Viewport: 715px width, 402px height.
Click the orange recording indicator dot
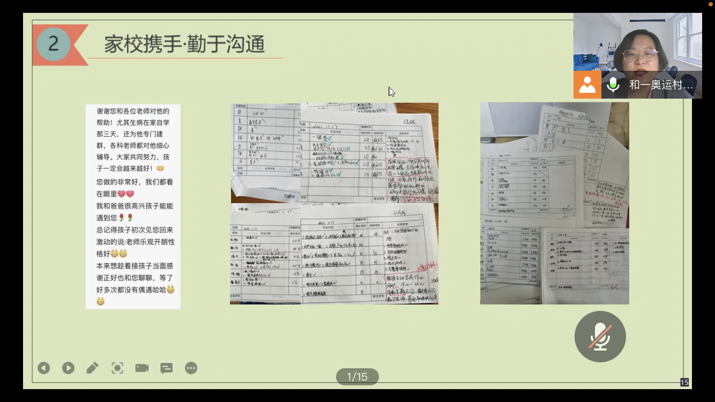(711, 4)
